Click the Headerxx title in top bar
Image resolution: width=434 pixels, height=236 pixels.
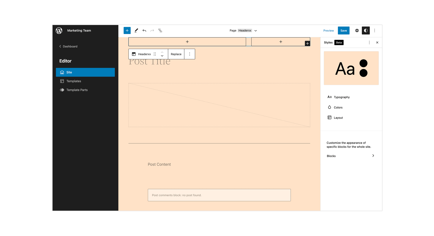245,31
